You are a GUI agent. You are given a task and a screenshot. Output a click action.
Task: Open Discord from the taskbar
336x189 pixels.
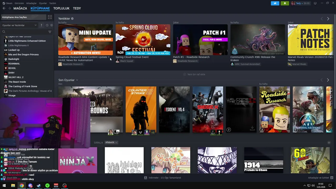30,186
